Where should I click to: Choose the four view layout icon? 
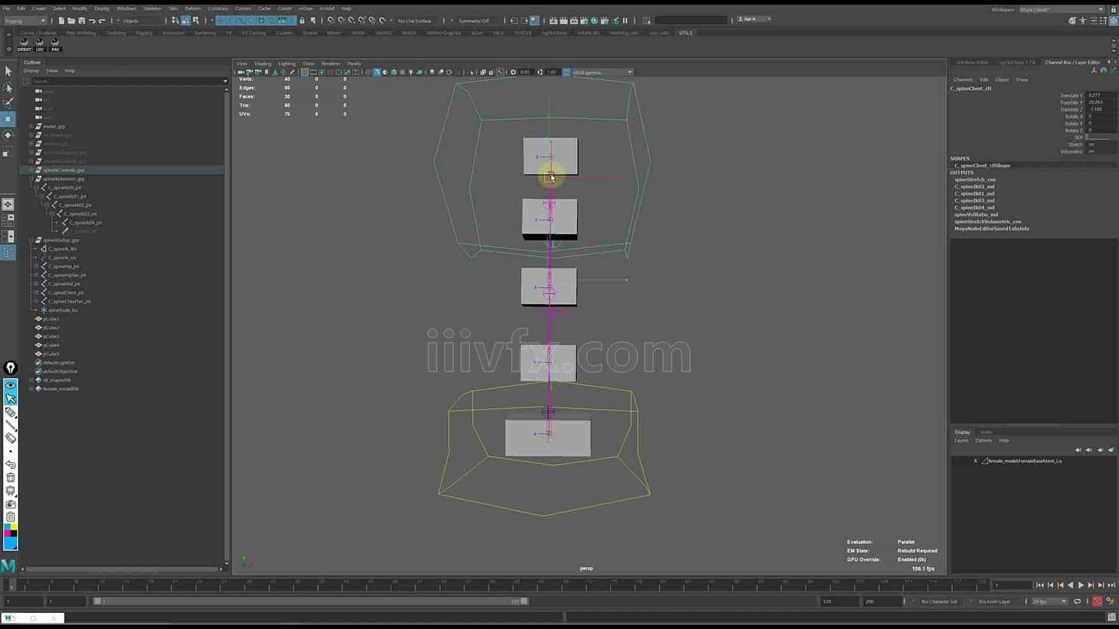[x=8, y=220]
